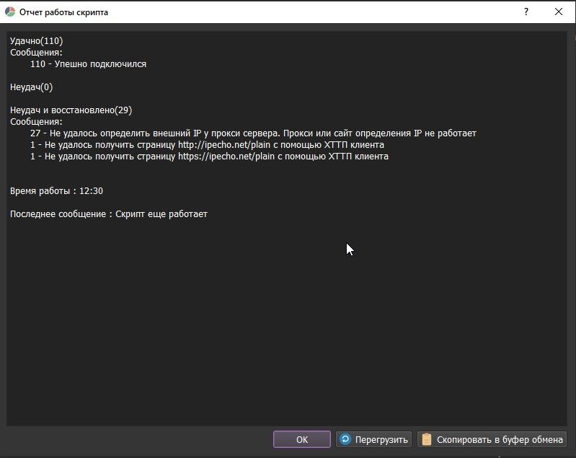Click the Время работы : 12:30 line
Screen dimensions: 576x458
[56, 191]
